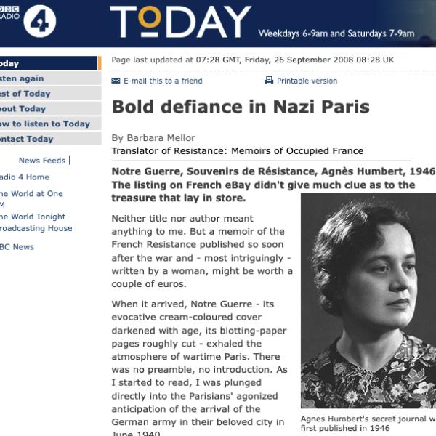
Task: Select the Today sidebar menu item
Action: tap(51, 63)
